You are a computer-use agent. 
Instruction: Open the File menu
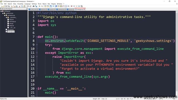[x=2, y=4]
